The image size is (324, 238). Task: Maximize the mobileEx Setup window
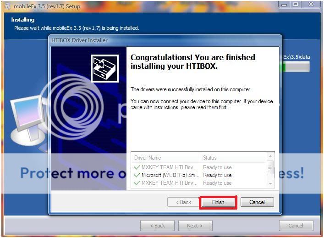[296, 5]
